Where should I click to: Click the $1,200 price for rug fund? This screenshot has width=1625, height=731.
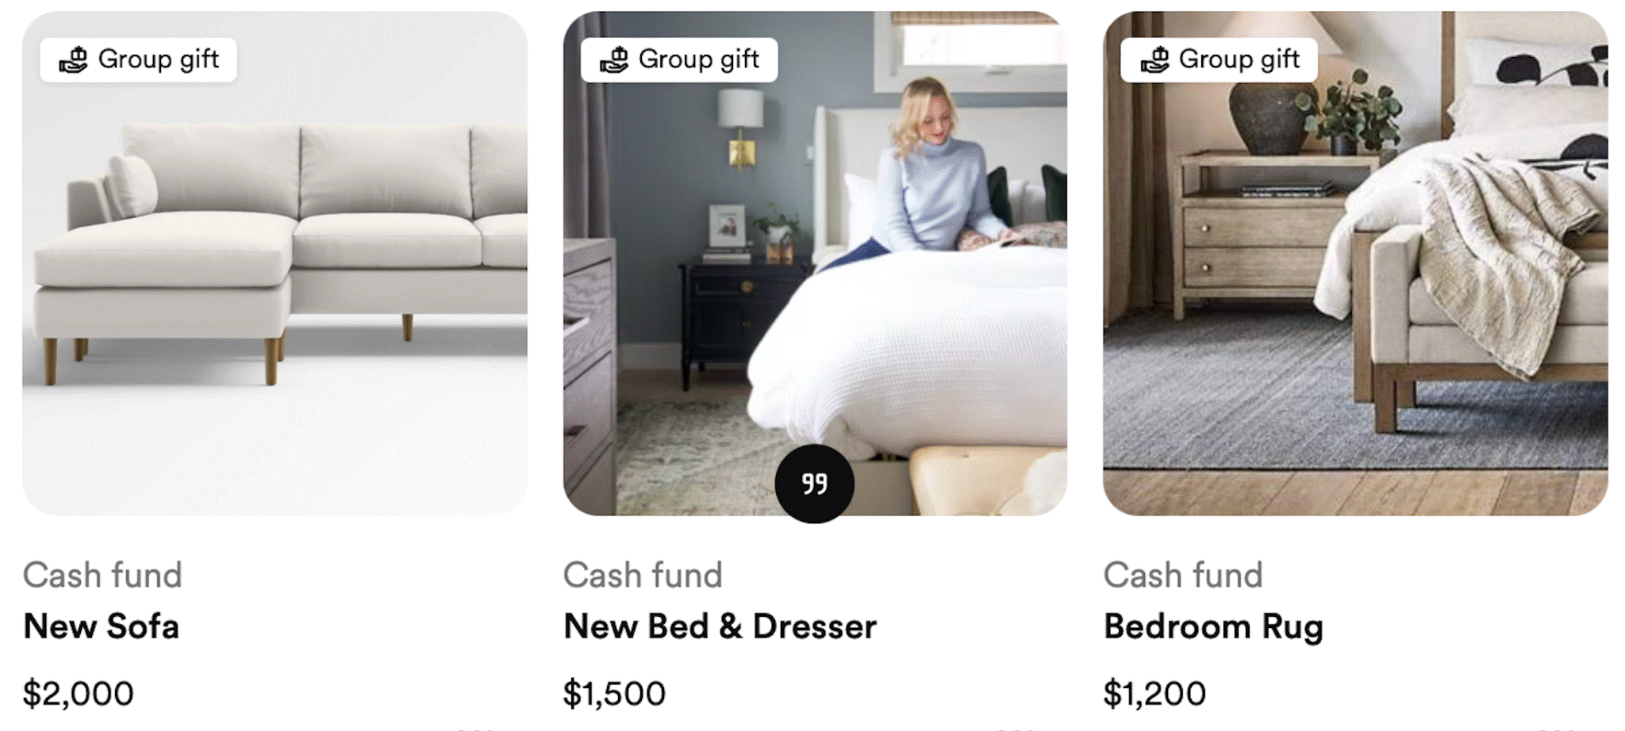point(1154,694)
